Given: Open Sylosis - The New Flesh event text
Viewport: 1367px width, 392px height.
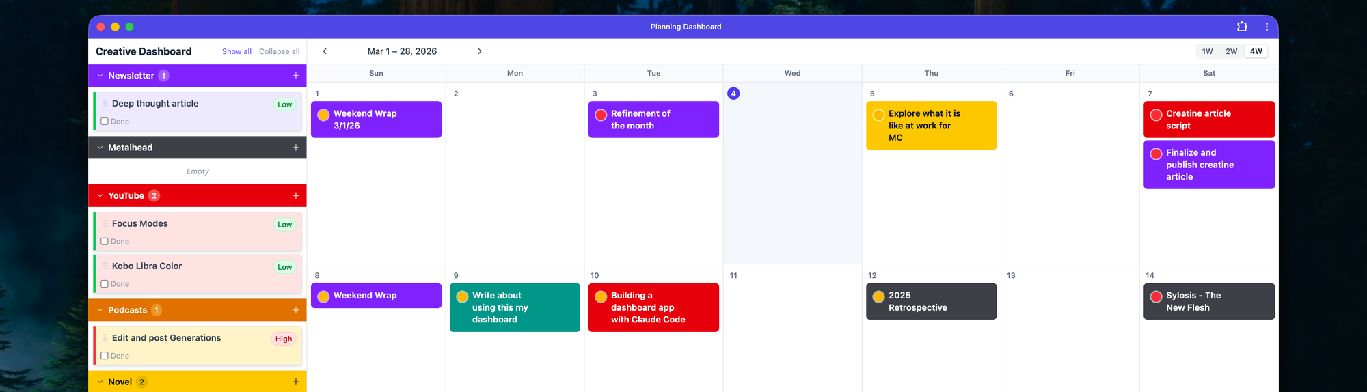Looking at the screenshot, I should click(1193, 301).
